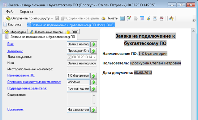Open the Дата документа date dropdown

tap(94, 57)
